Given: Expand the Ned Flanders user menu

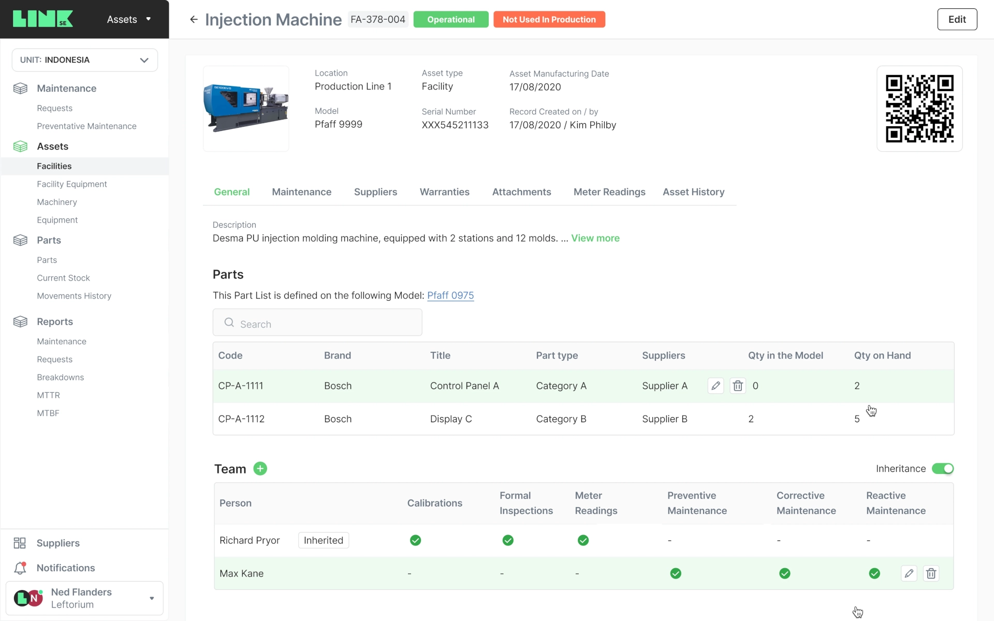Looking at the screenshot, I should point(151,598).
